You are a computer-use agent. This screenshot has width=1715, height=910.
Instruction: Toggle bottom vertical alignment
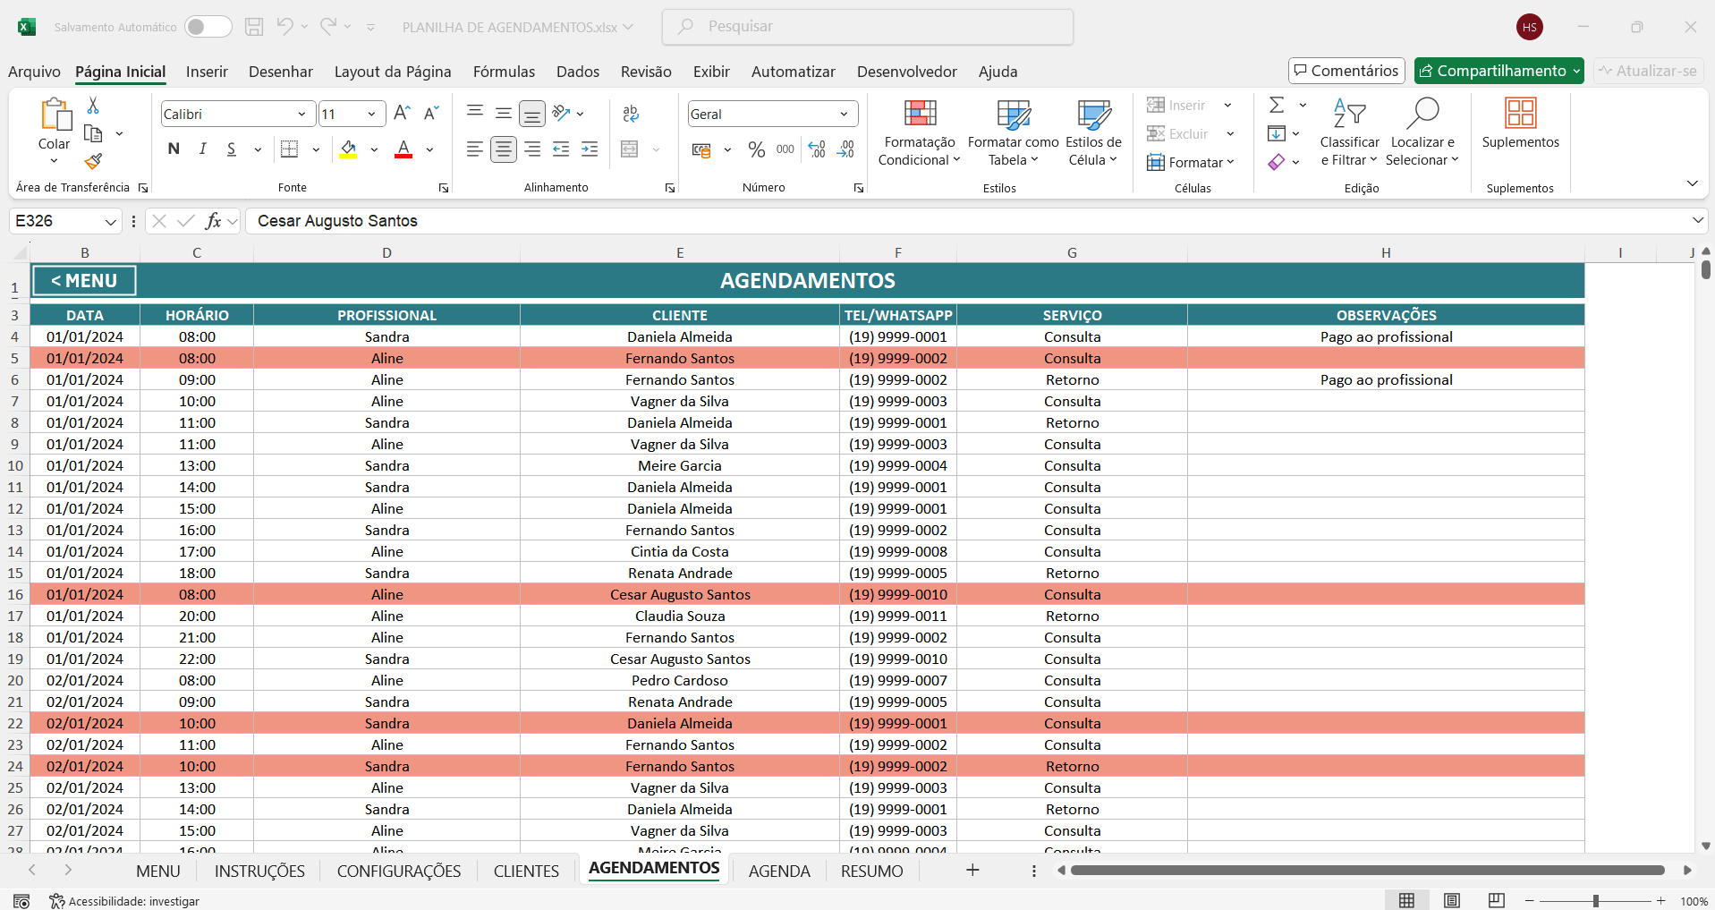click(532, 114)
